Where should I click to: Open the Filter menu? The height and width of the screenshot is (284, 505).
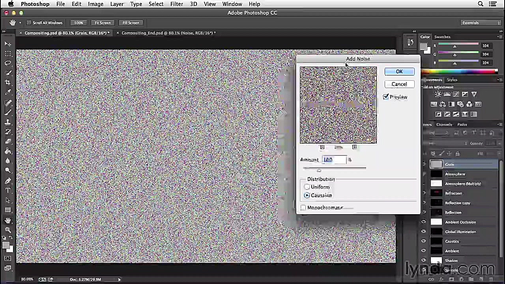[176, 4]
